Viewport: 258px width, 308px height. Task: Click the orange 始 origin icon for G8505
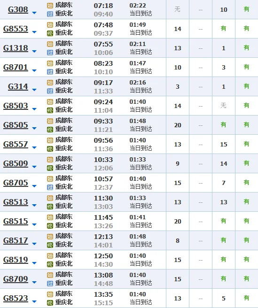coord(50,121)
